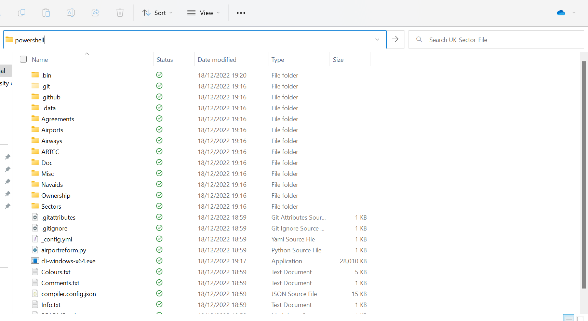
Task: Click the Paste icon in the toolbar
Action: tap(46, 13)
